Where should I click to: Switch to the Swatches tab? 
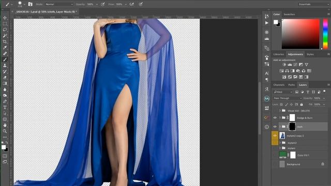pyautogui.click(x=289, y=14)
